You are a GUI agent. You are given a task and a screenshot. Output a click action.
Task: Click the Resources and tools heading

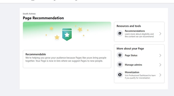coord(129,26)
